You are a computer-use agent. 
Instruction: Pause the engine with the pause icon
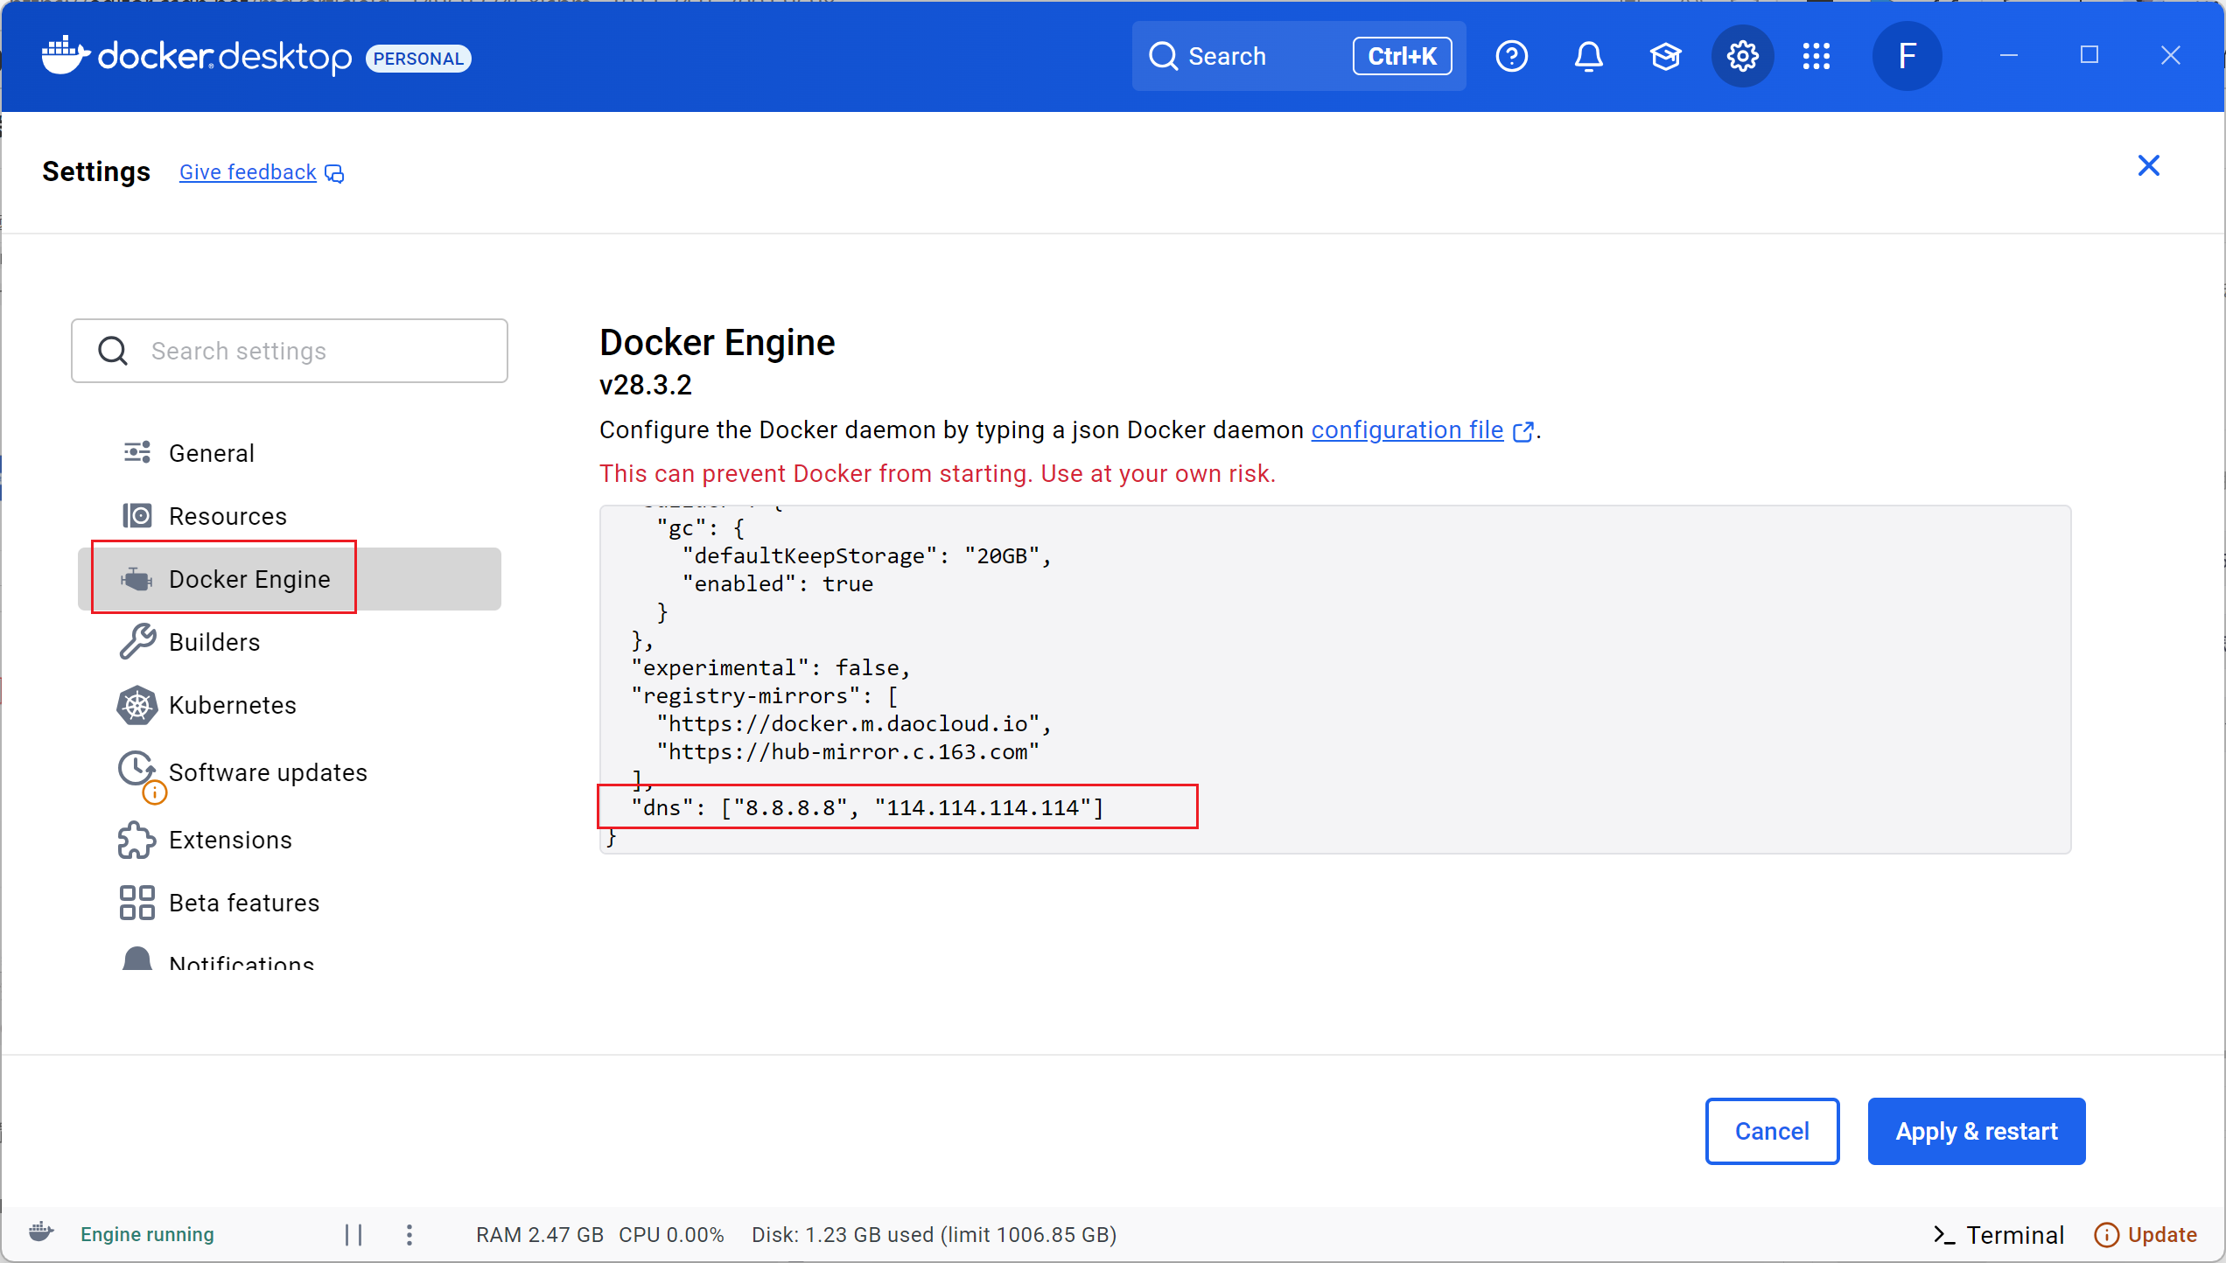tap(353, 1234)
